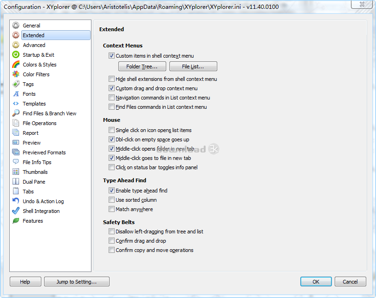Screen dimensions: 376x298
Task: Click the Find Files magnifier icon
Action: coord(16,113)
